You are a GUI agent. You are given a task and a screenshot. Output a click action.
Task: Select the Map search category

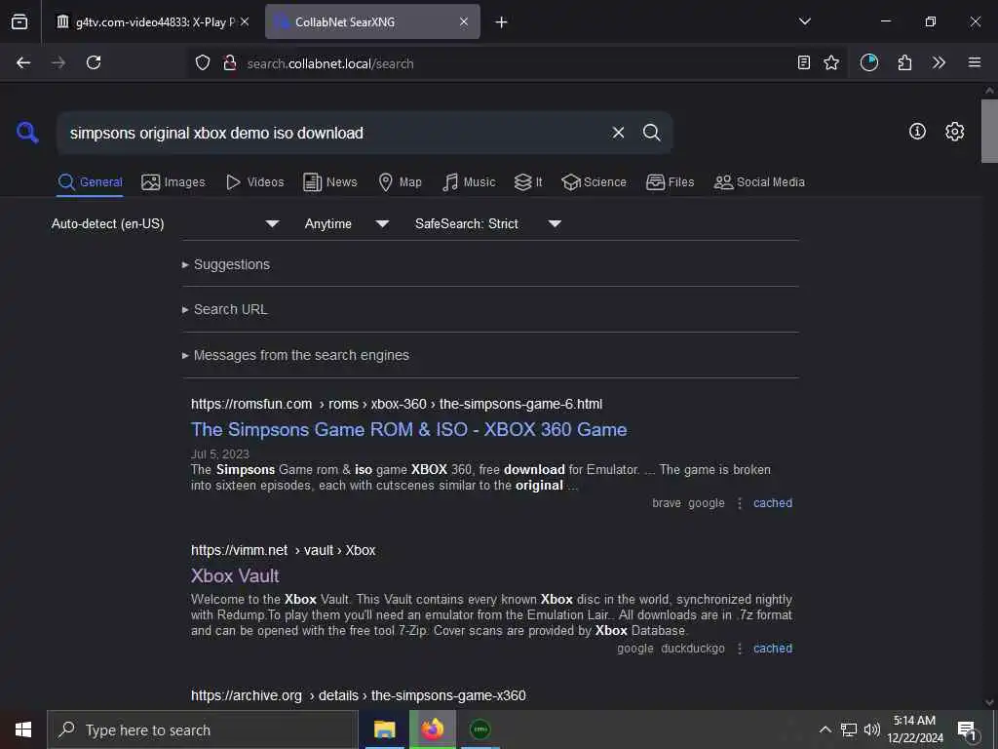[x=400, y=182]
